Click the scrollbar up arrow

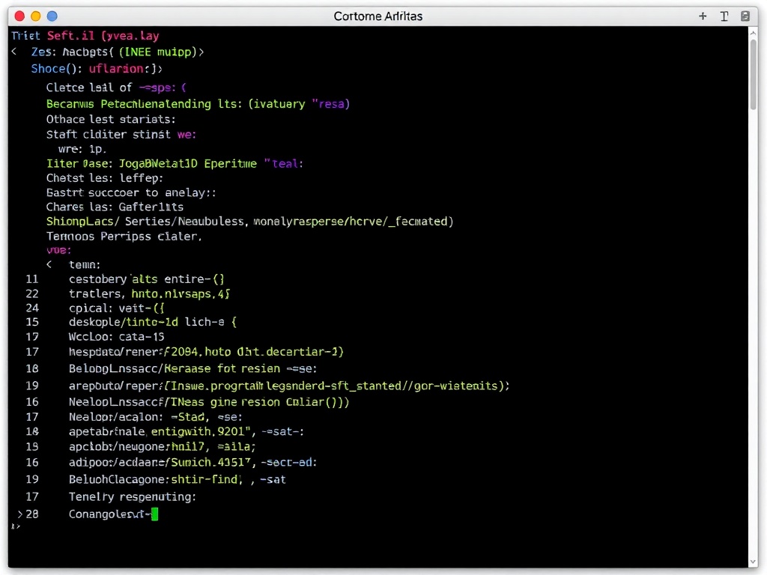tap(752, 32)
